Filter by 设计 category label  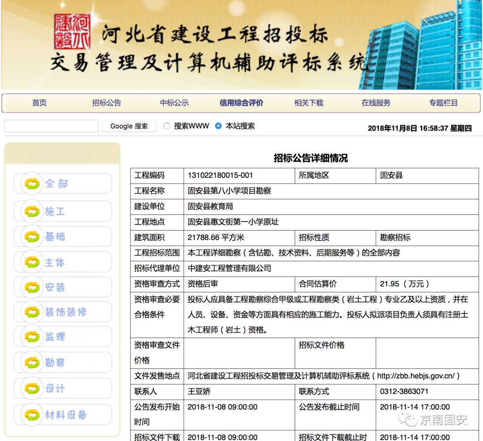coord(55,388)
